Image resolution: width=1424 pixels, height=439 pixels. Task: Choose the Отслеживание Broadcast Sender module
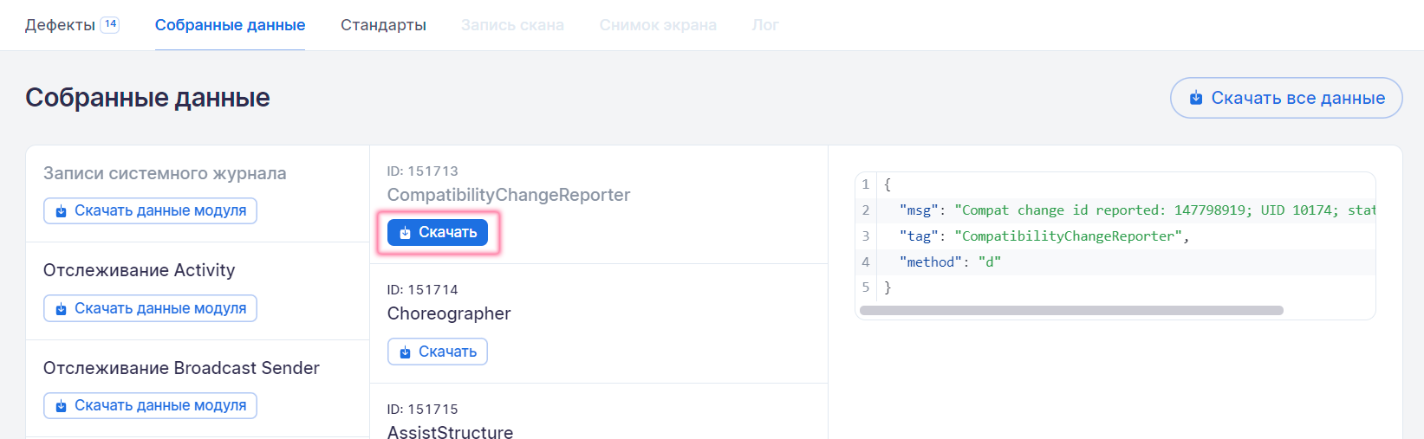181,368
